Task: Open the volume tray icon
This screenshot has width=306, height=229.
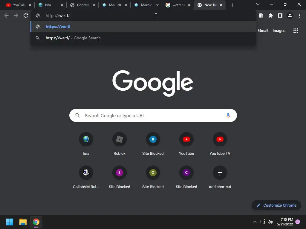Action: click(270, 222)
